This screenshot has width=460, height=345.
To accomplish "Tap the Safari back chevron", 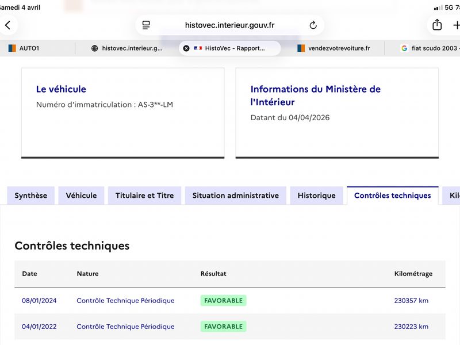I will click(x=7, y=25).
